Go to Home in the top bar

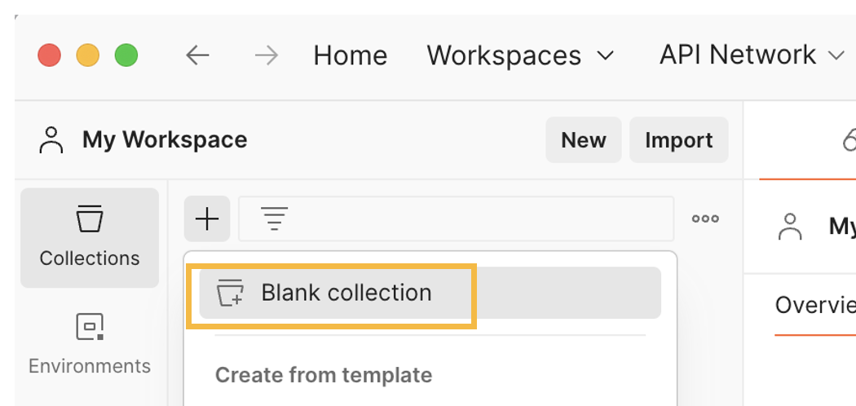point(350,55)
